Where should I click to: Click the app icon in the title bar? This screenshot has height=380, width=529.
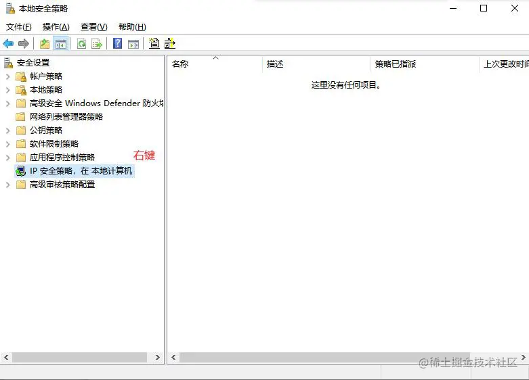[x=10, y=8]
